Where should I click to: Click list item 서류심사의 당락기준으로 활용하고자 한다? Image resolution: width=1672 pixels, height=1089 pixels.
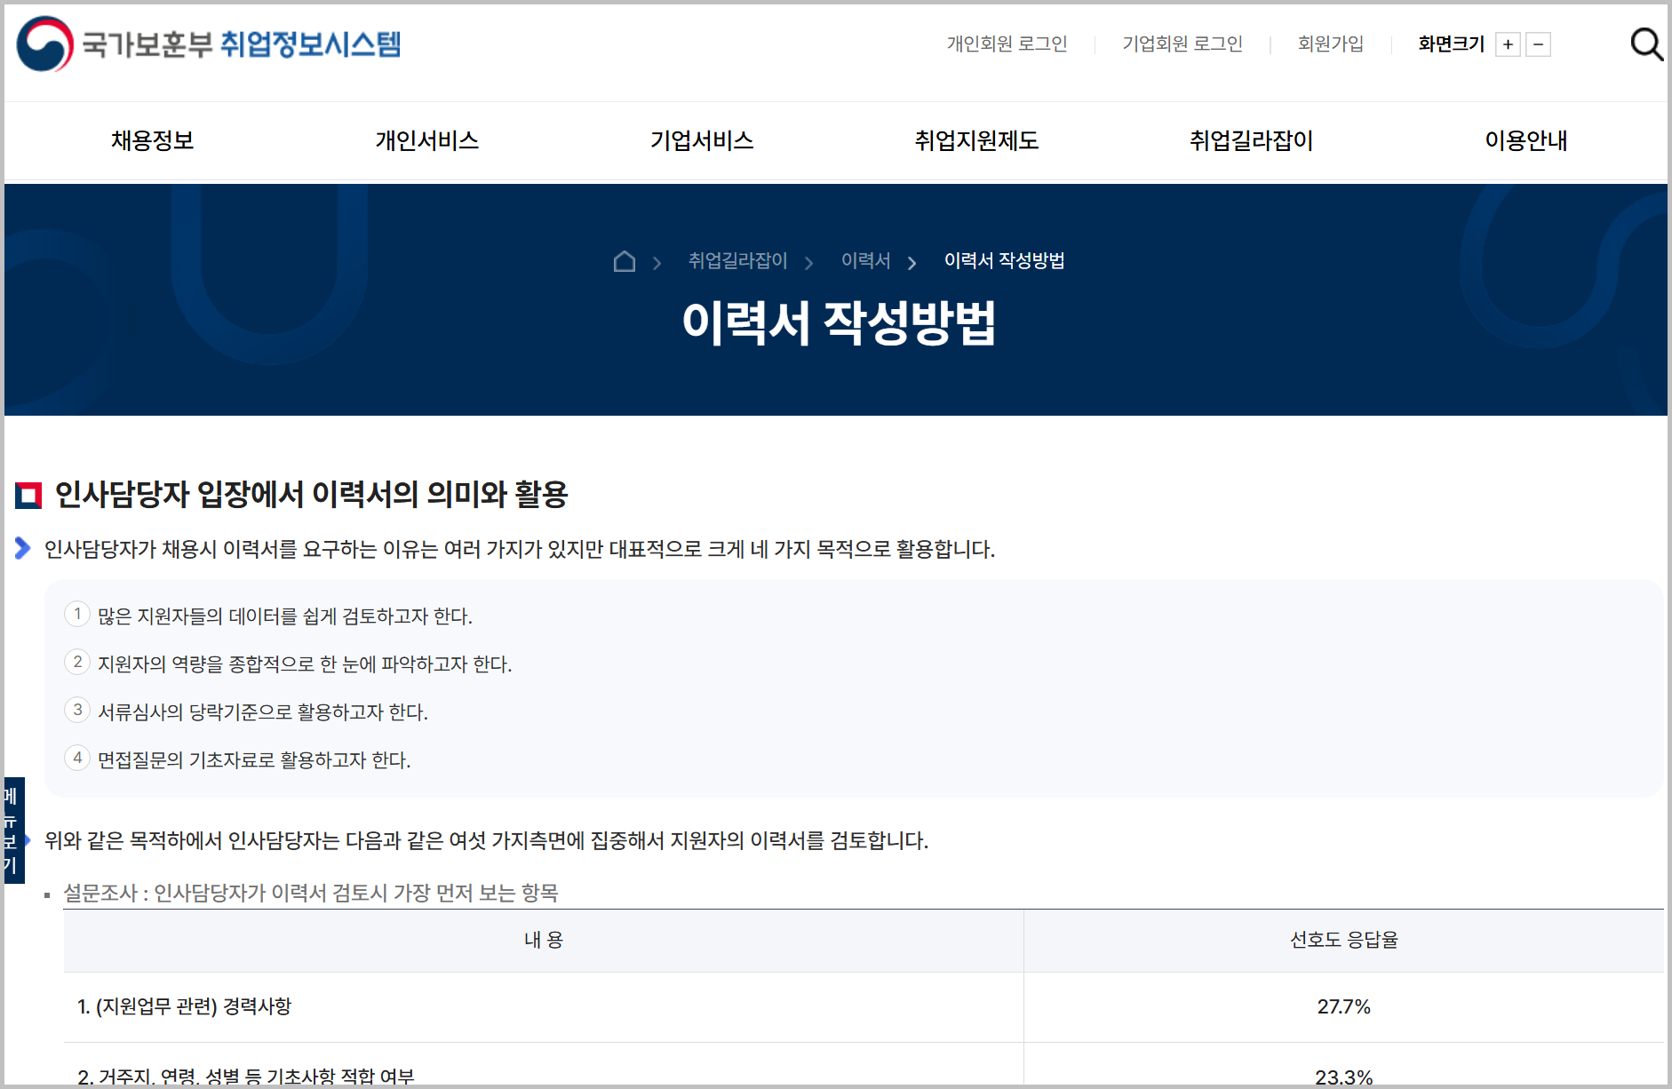(263, 712)
